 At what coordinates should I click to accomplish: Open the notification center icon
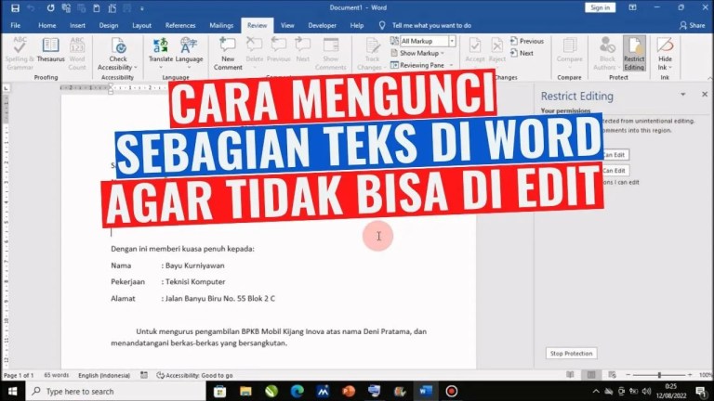tap(701, 392)
